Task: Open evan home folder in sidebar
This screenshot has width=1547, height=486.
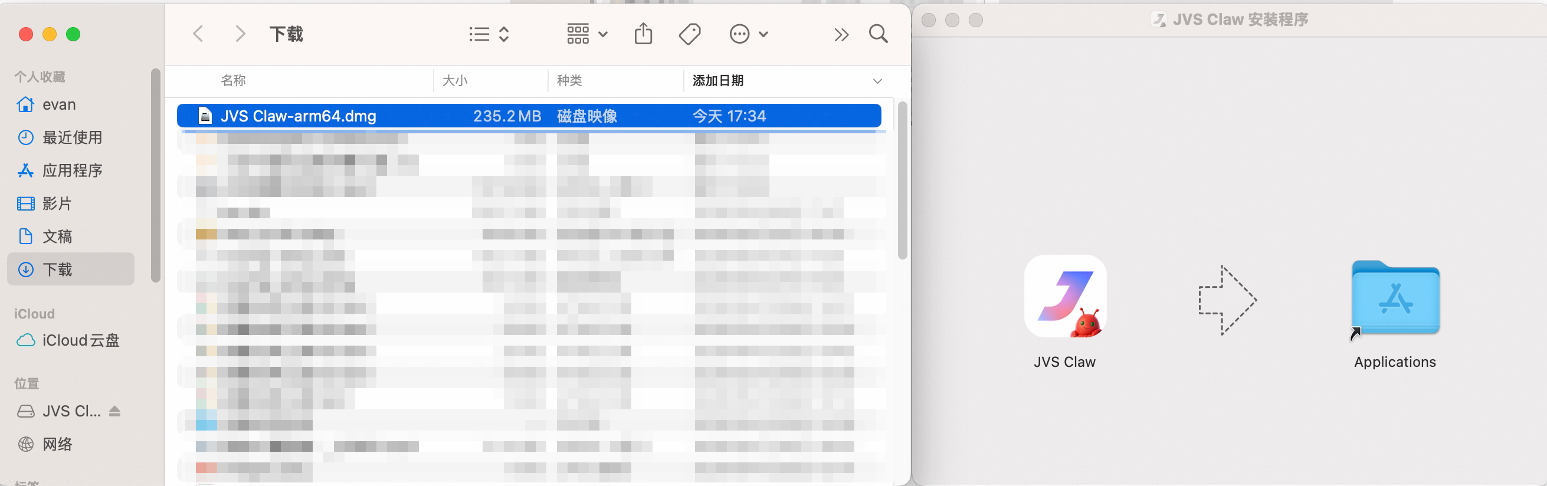Action: click(71, 104)
